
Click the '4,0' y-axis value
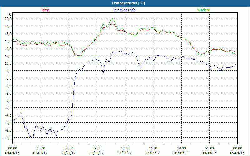tap(9, 85)
